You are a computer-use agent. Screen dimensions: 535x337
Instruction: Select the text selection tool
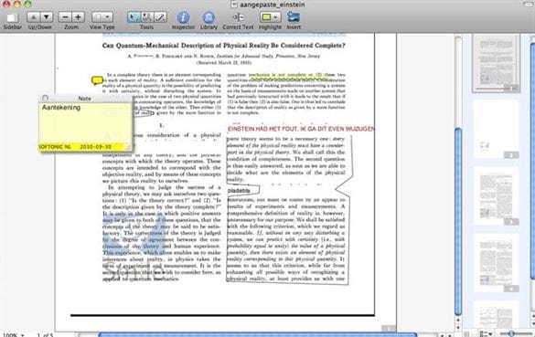[147, 17]
